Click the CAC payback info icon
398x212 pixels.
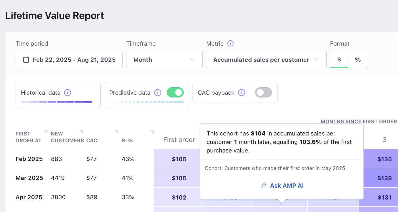pyautogui.click(x=242, y=93)
